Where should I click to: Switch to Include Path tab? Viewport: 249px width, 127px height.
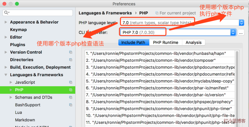tap(134, 43)
